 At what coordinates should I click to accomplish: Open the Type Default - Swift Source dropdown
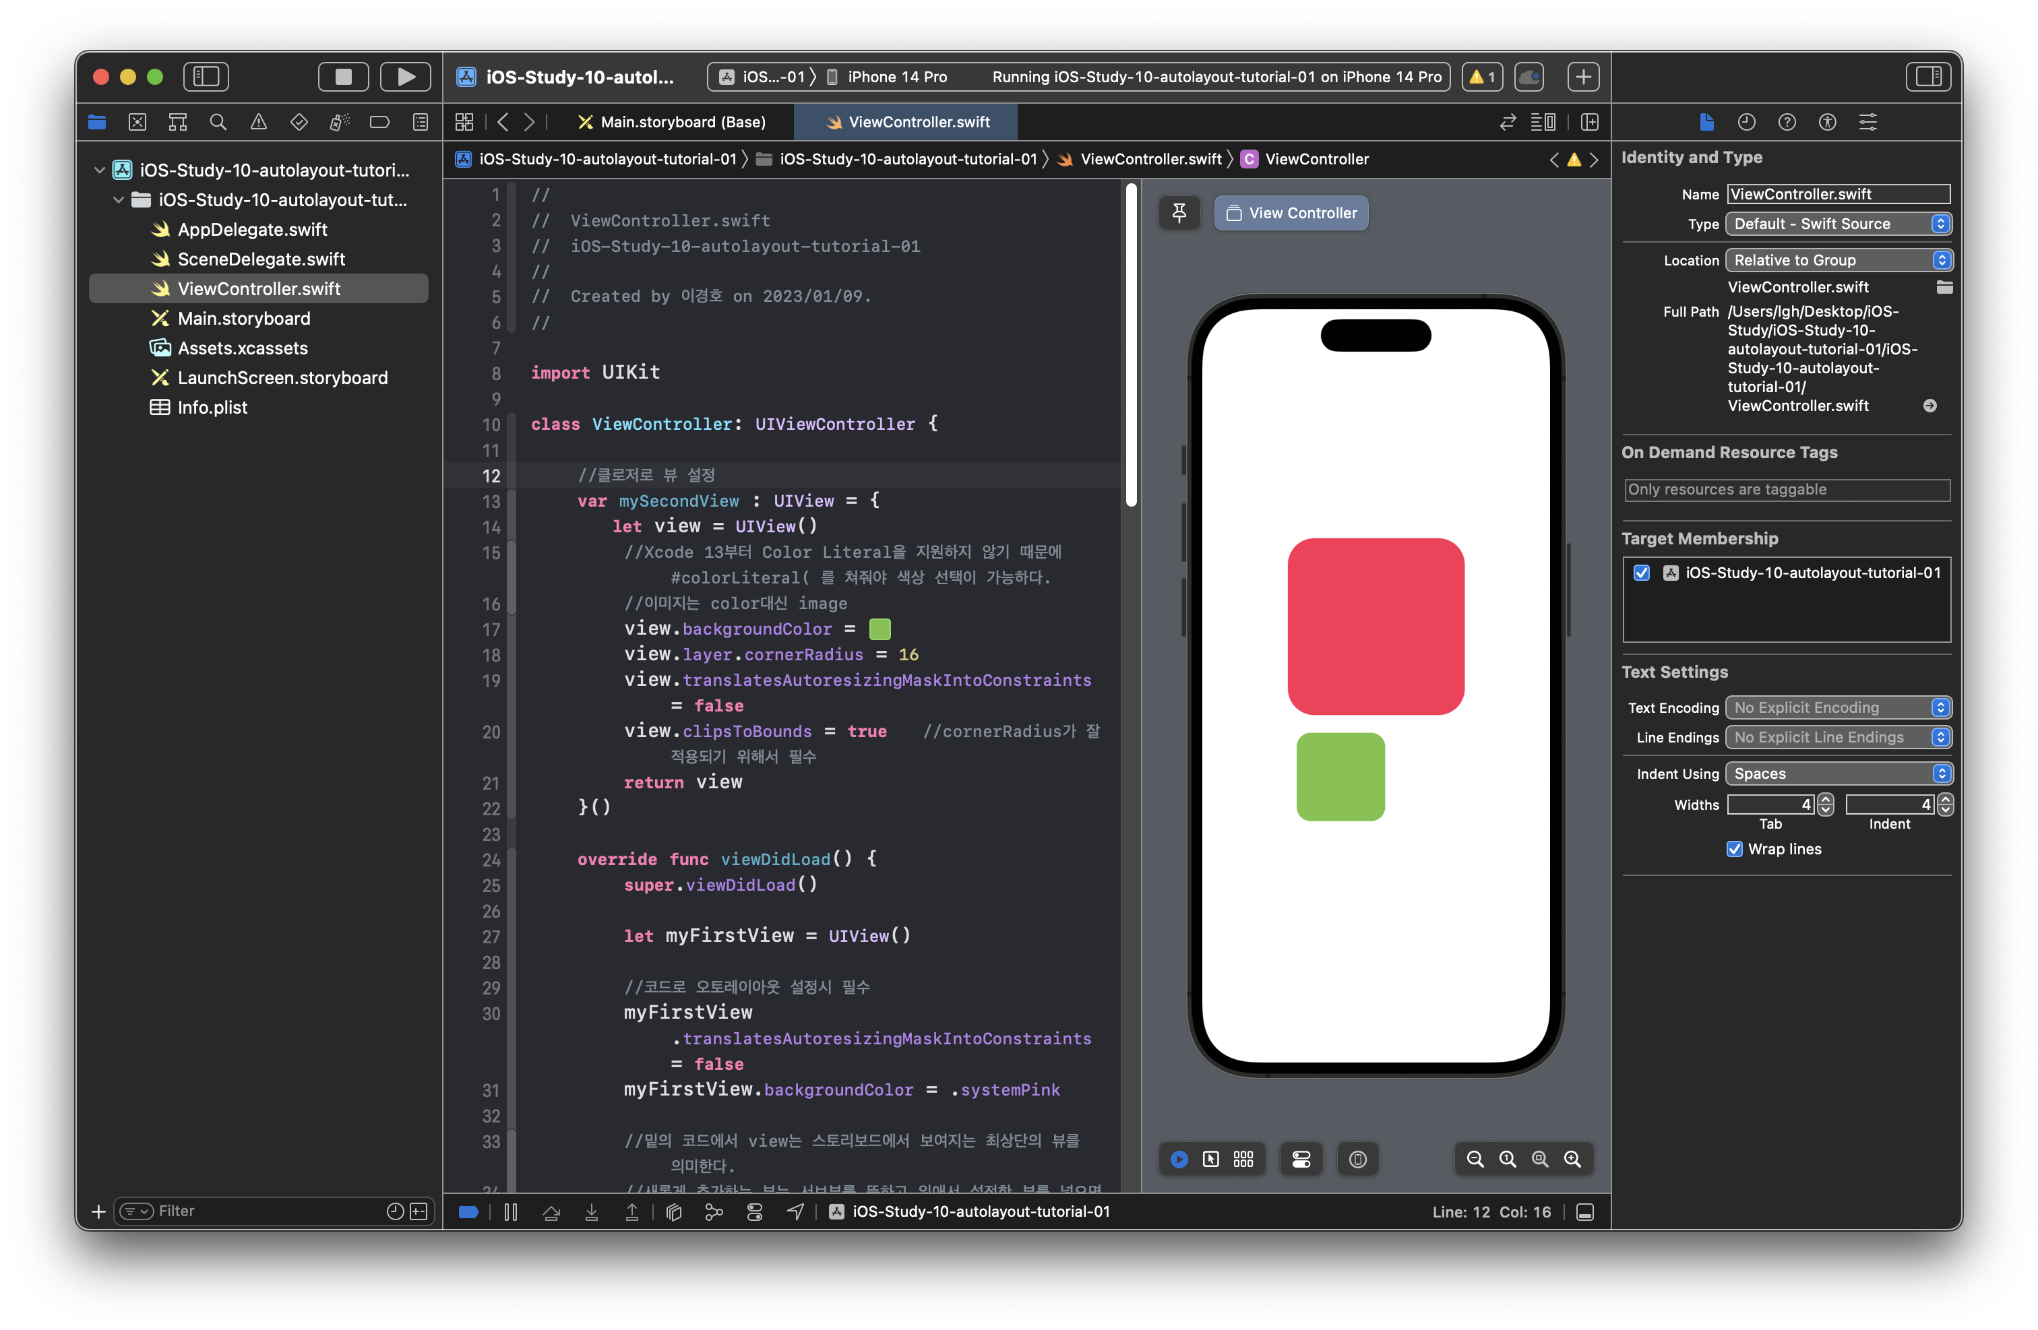point(1838,224)
